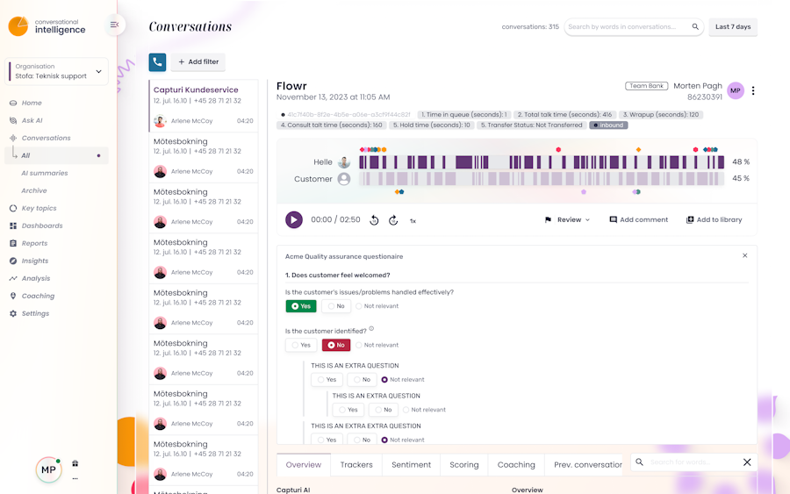Click the Key topics icon
Image resolution: width=790 pixels, height=494 pixels.
click(x=13, y=208)
